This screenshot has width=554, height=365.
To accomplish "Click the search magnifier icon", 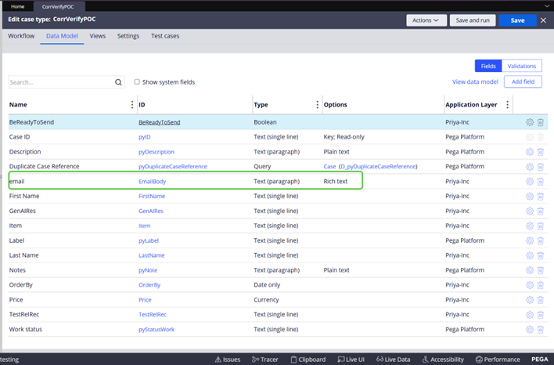I will (119, 82).
